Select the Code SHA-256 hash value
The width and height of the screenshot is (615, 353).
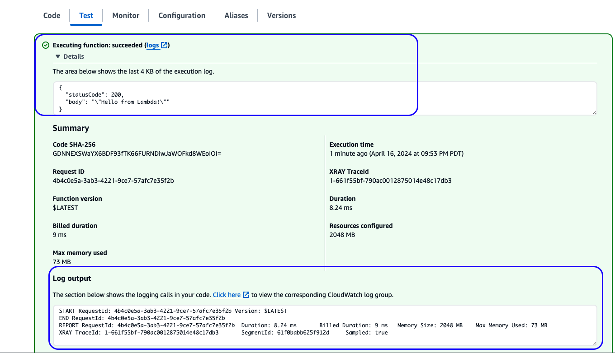[x=137, y=153]
